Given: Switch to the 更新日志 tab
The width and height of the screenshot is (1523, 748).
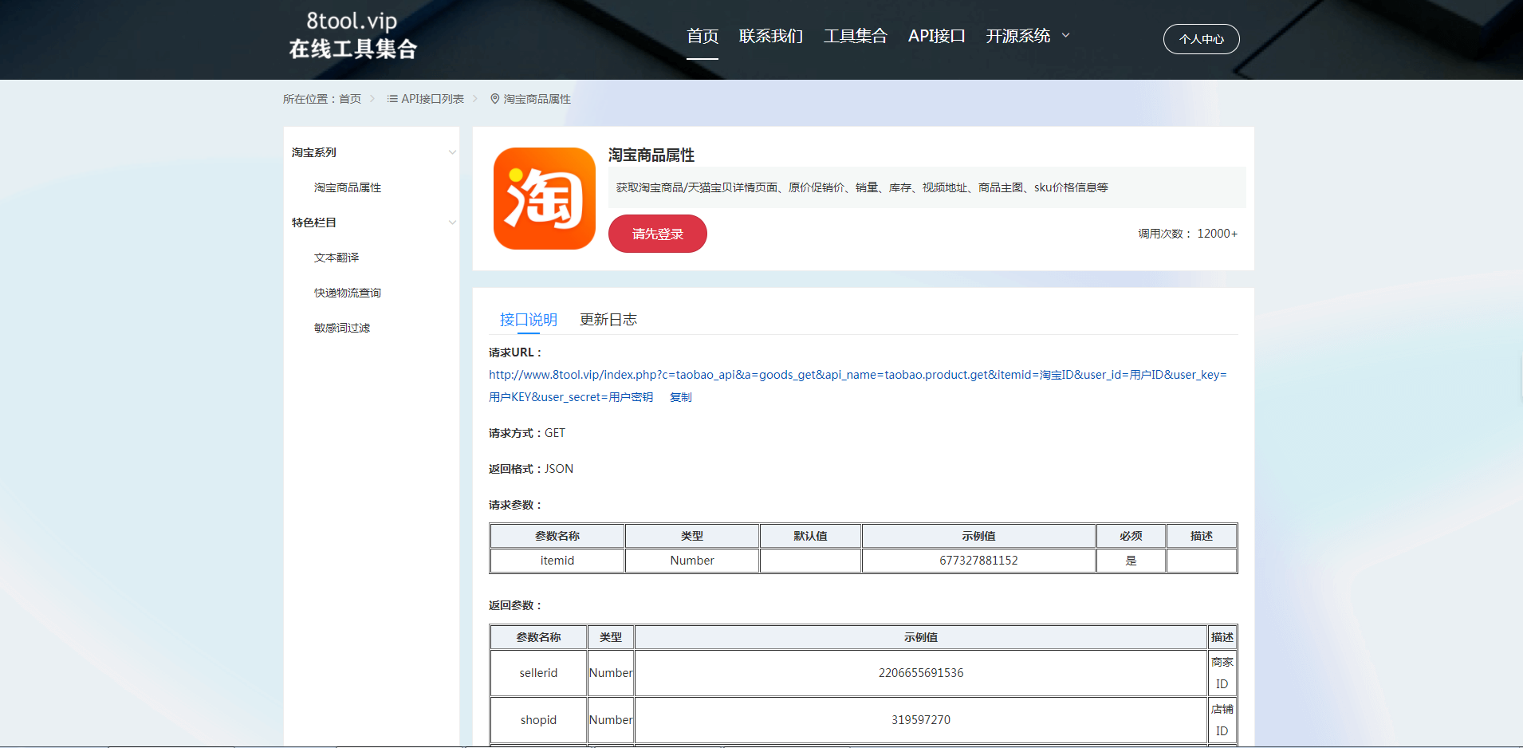Looking at the screenshot, I should [x=608, y=320].
